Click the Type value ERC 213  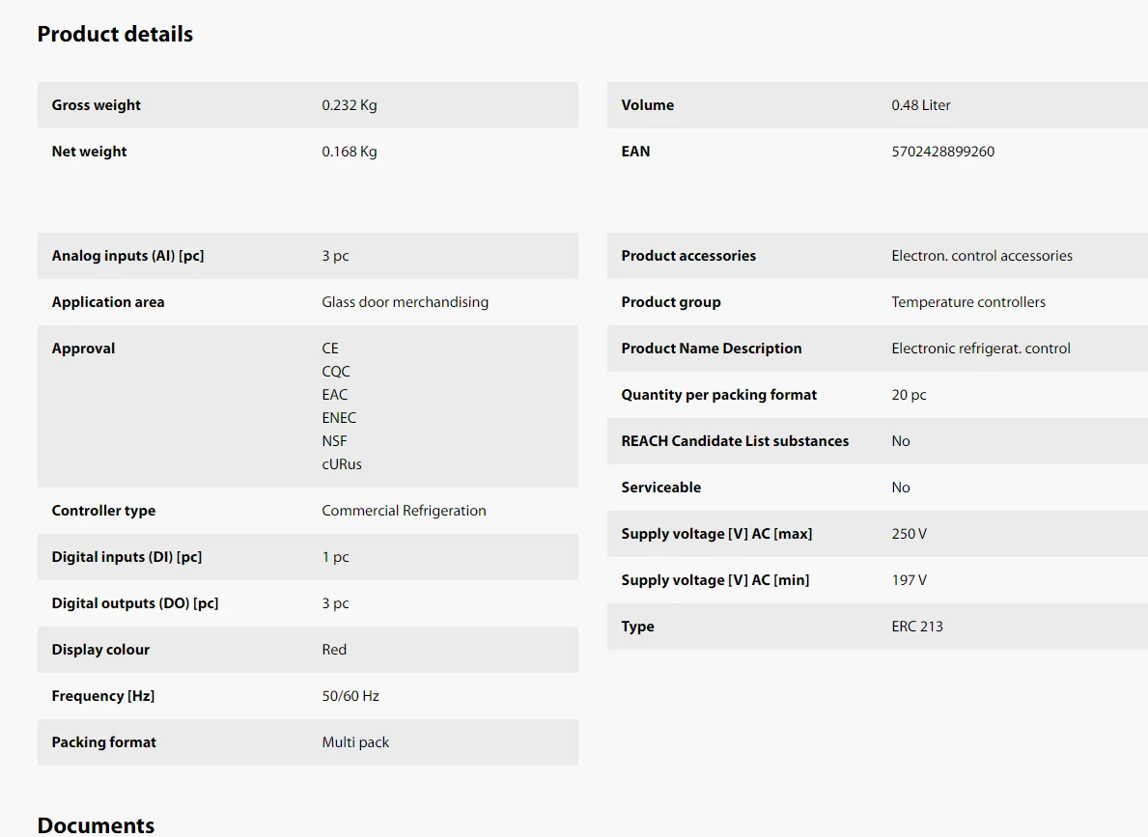click(x=917, y=627)
